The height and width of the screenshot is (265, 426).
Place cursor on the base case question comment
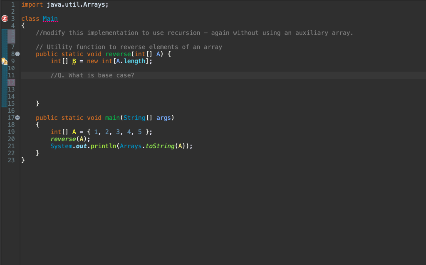pos(94,75)
